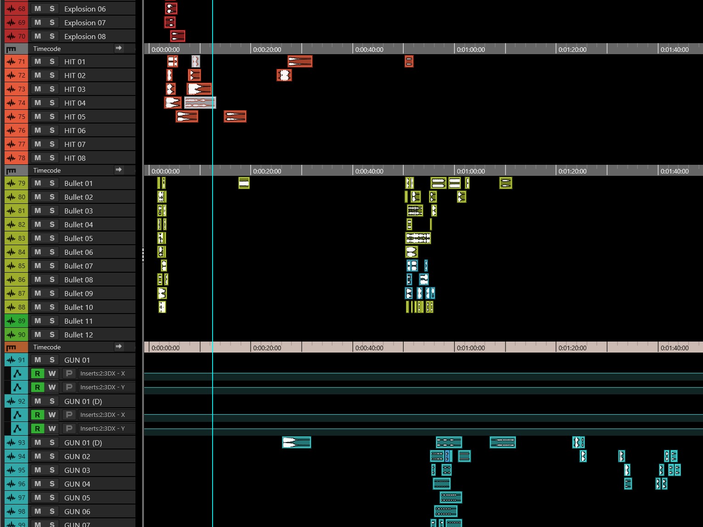Click the waveform icon on Bullet 11 track
The width and height of the screenshot is (703, 527).
point(11,321)
